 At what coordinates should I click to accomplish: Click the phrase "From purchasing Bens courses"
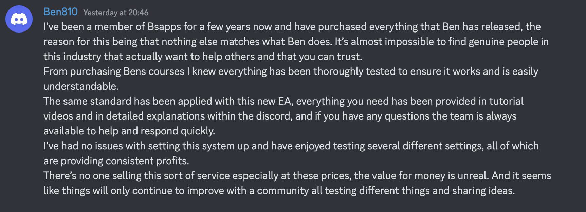114,71
